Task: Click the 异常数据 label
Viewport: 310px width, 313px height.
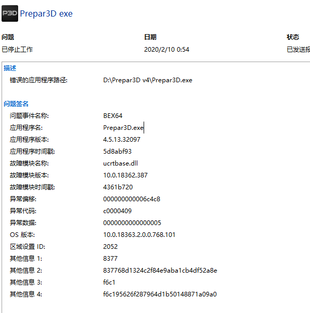Action: coord(23,223)
